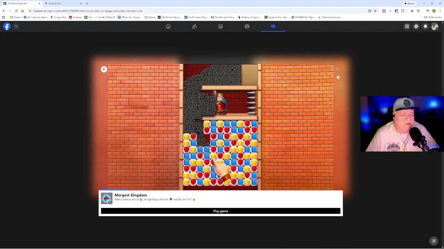This screenshot has width=444, height=249.
Task: Open the FRAGRANCE – Tripl bookmark
Action: tap(303, 17)
